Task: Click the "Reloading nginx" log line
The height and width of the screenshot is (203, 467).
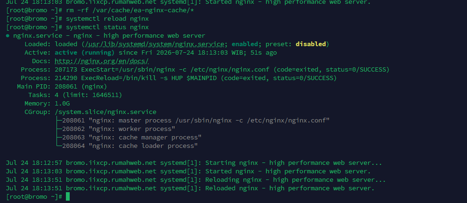Action: [196, 180]
